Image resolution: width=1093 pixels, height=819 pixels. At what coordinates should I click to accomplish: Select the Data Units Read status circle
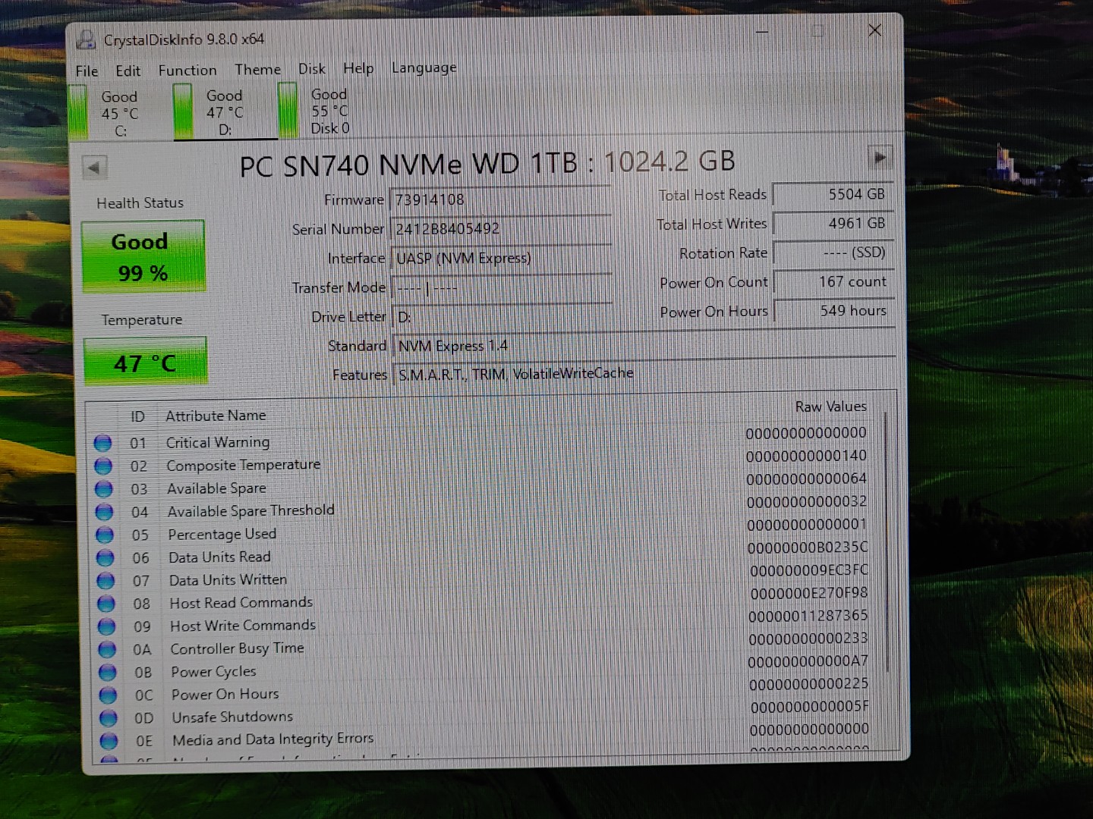[x=106, y=558]
